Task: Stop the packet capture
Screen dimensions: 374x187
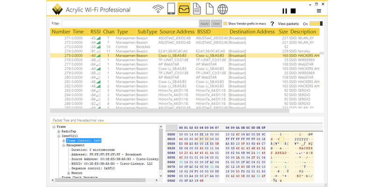Action: [x=293, y=11]
